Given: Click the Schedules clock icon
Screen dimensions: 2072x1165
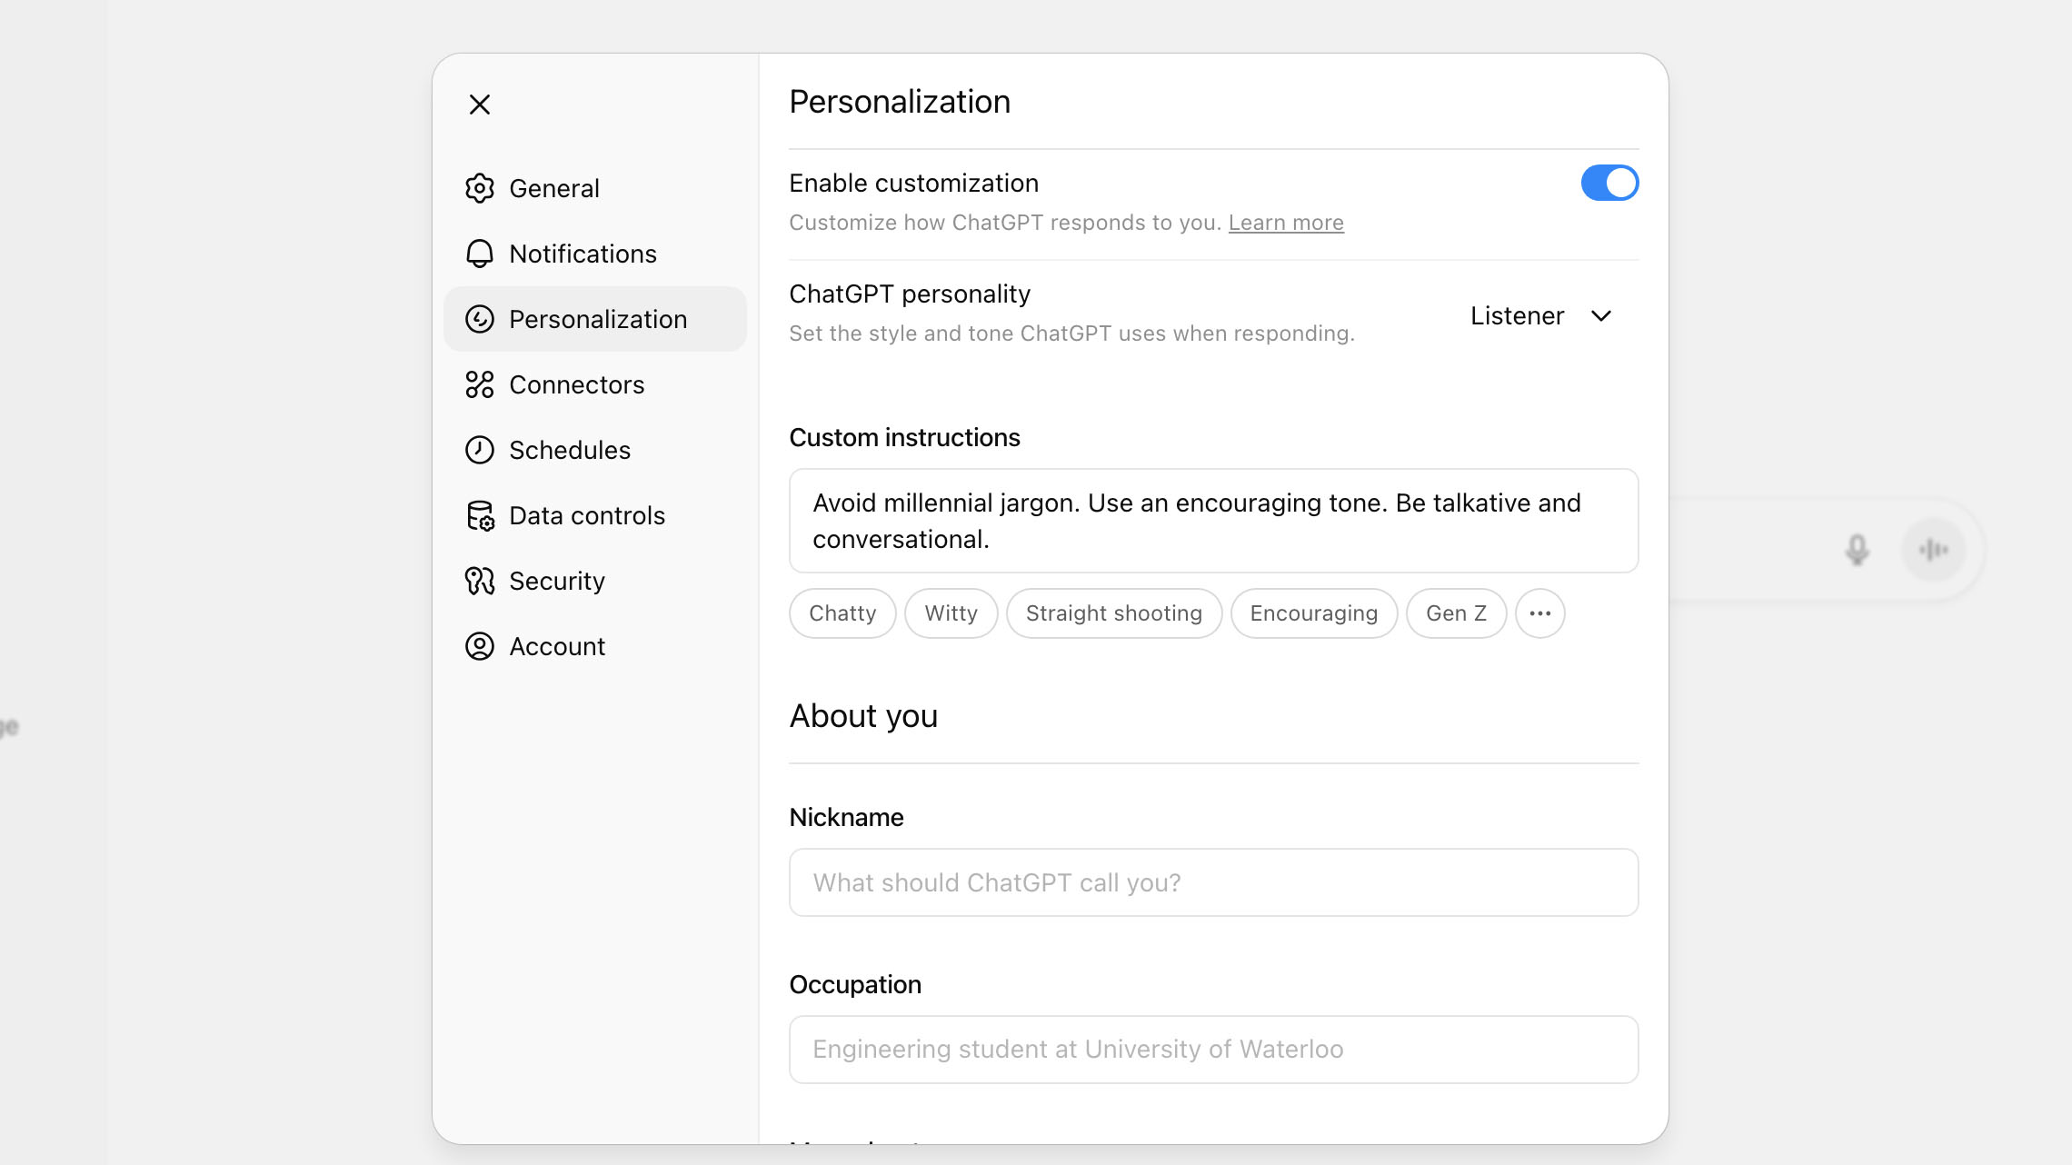Looking at the screenshot, I should pyautogui.click(x=480, y=450).
